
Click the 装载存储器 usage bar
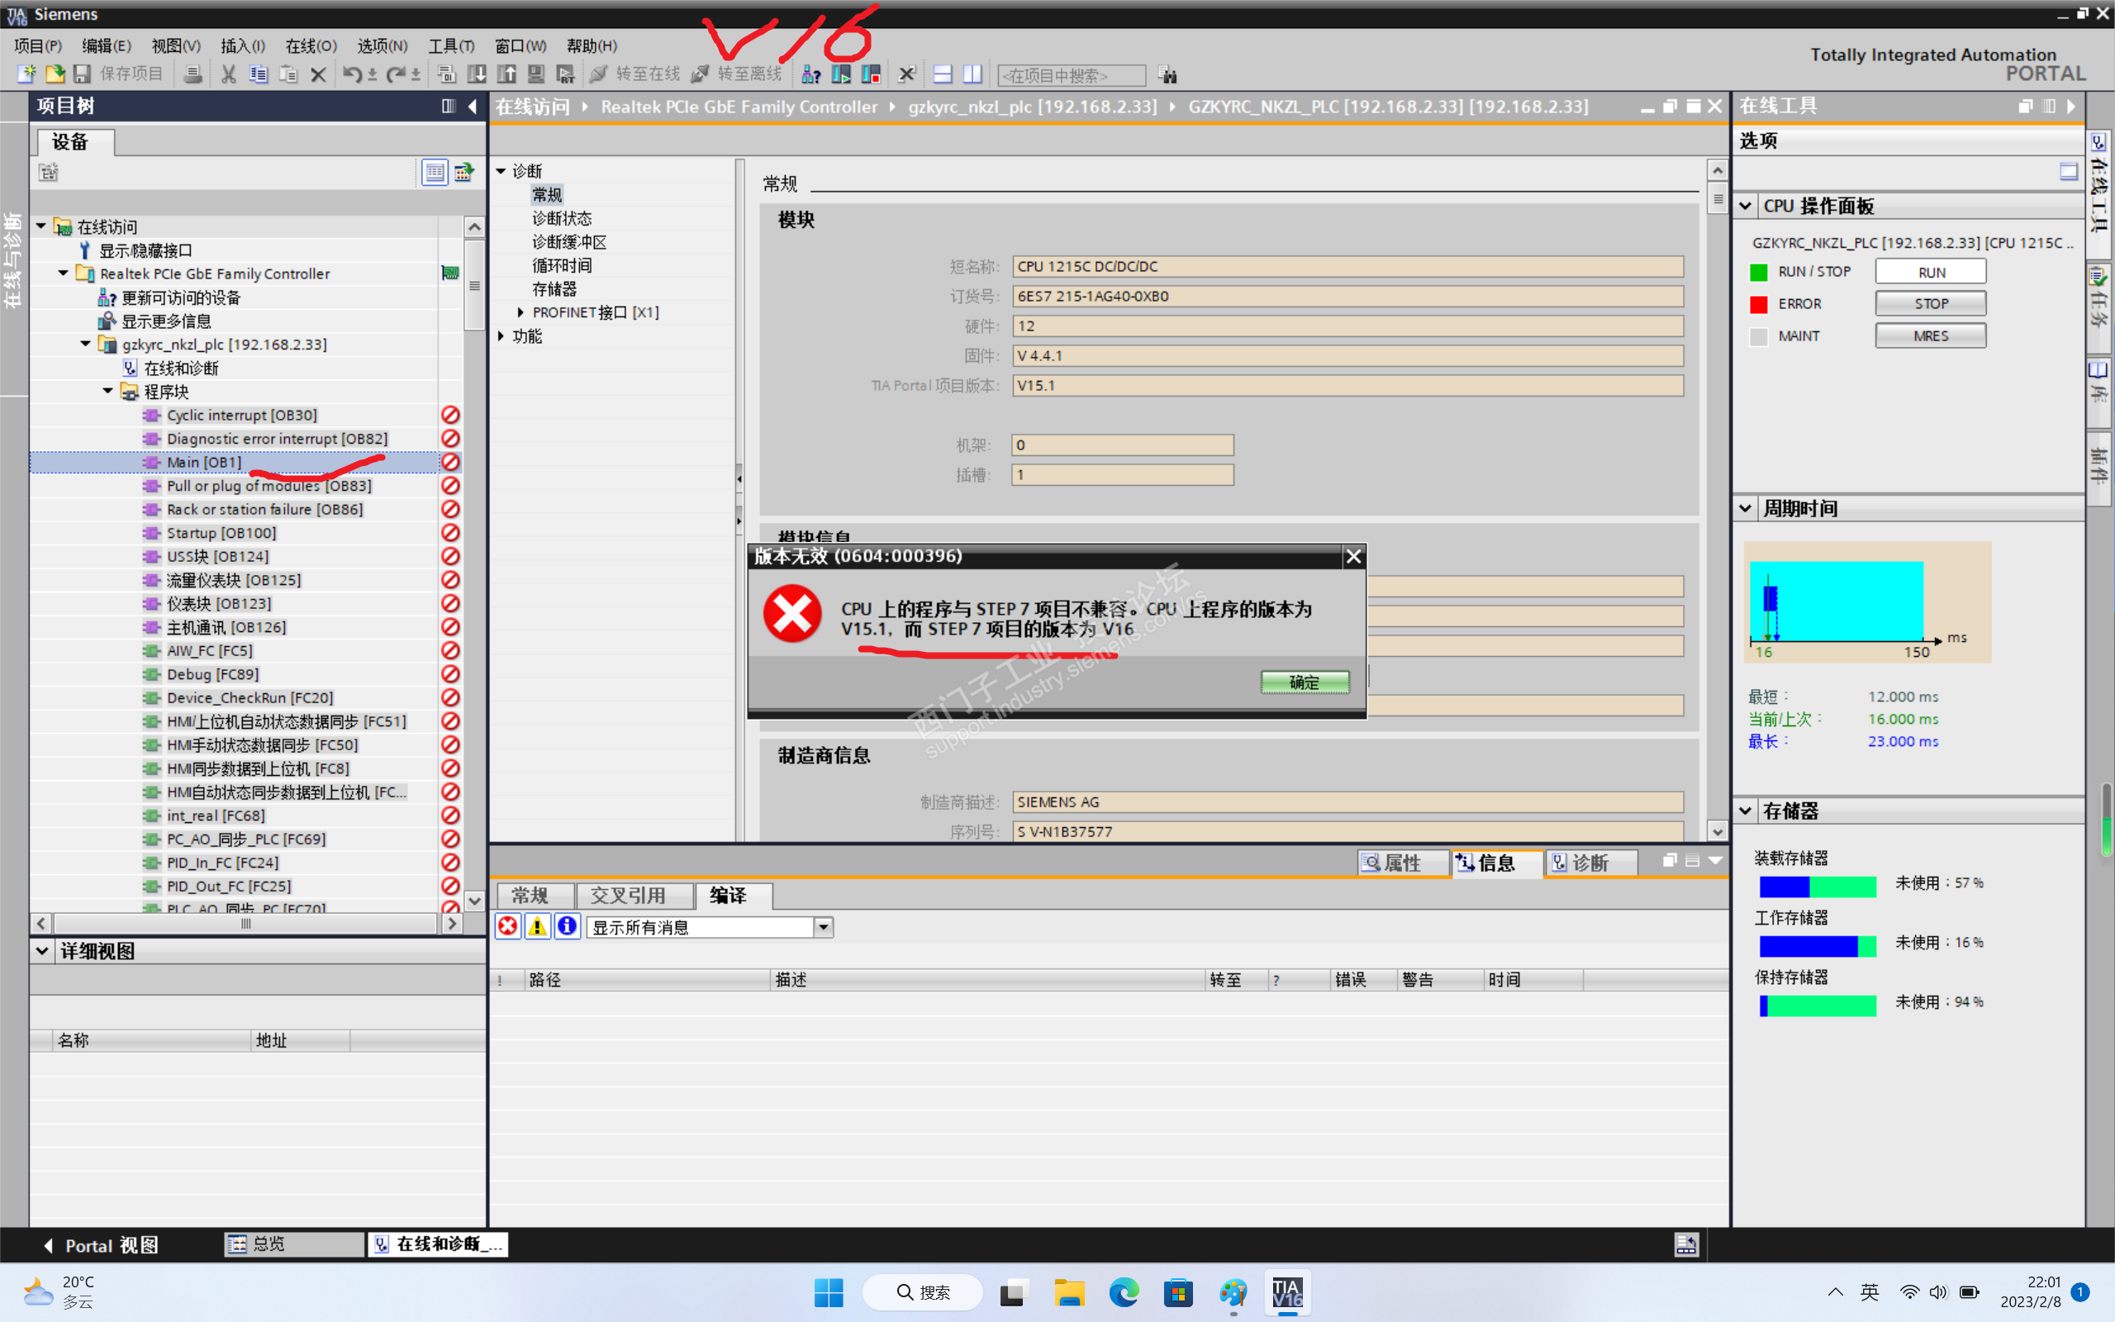pos(1817,886)
